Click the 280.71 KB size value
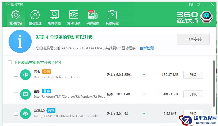Viewport: 218px width, 126px height. coord(170,94)
